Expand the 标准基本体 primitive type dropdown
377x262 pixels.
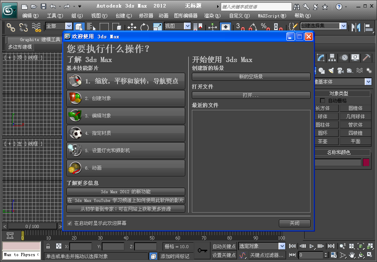click(368, 82)
